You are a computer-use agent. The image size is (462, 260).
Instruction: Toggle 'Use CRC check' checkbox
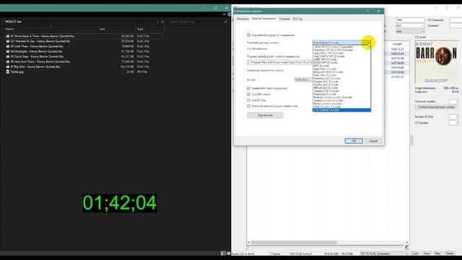[x=248, y=95]
